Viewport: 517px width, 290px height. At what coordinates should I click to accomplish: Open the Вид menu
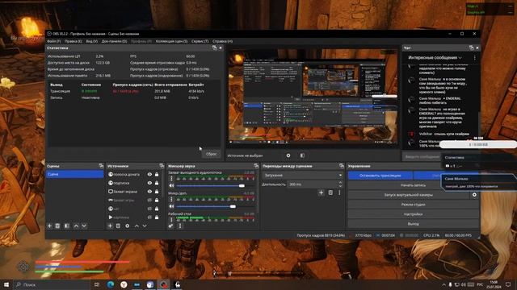pyautogui.click(x=91, y=41)
